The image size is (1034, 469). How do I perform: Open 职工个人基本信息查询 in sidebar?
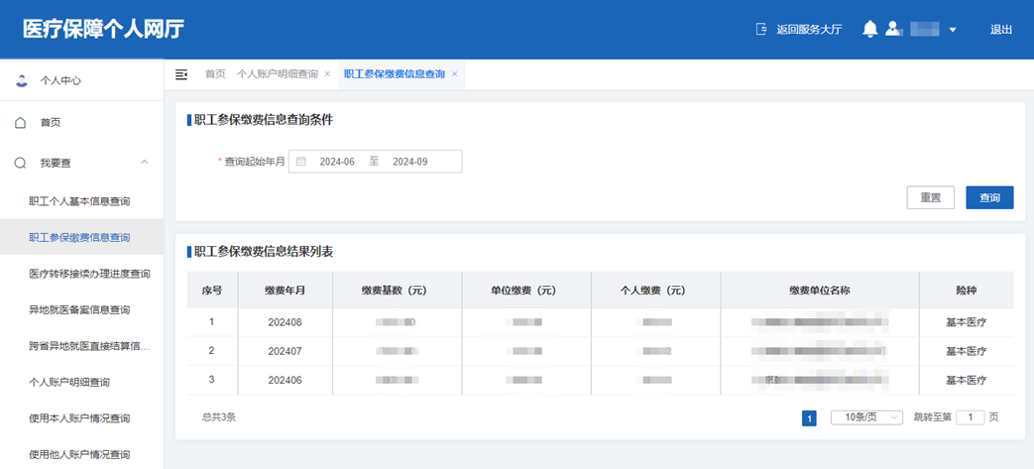point(81,200)
